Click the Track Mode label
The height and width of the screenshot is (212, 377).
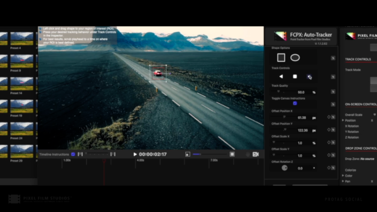point(352,70)
